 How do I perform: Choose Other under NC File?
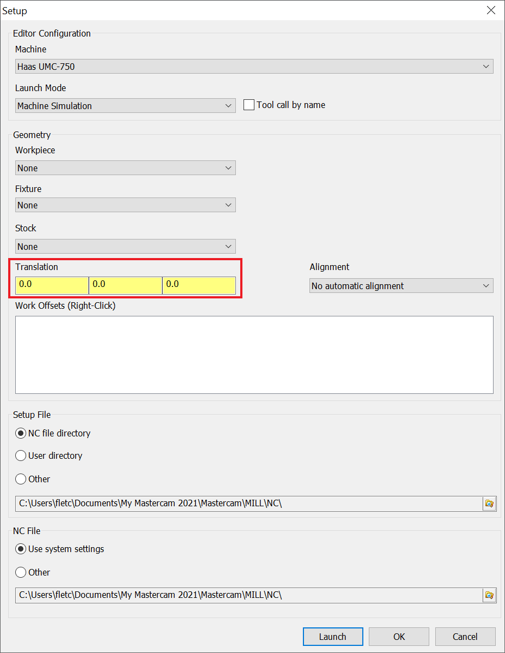pyautogui.click(x=21, y=572)
